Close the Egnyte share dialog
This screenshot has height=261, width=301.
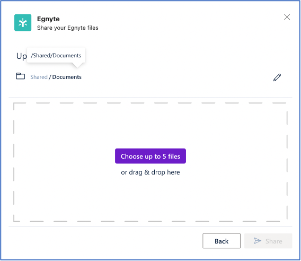pyautogui.click(x=287, y=17)
